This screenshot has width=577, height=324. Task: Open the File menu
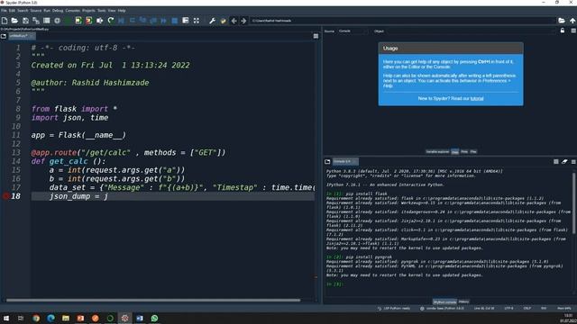[x=4, y=11]
